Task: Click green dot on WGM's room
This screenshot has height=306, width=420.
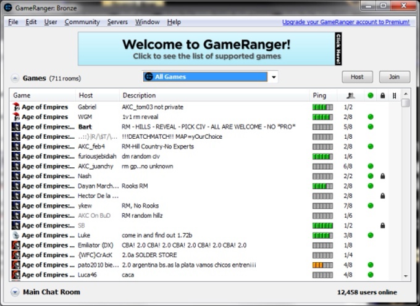Action: [371, 117]
